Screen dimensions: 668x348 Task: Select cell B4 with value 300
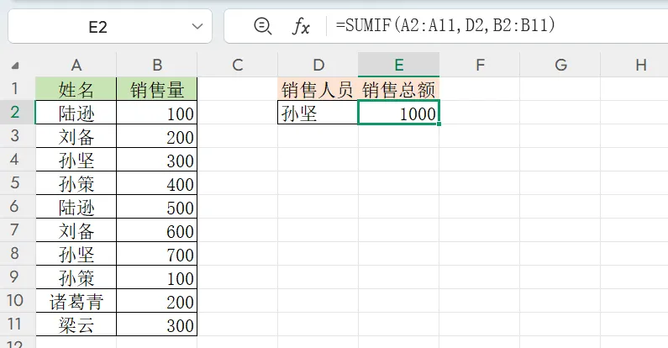point(157,160)
